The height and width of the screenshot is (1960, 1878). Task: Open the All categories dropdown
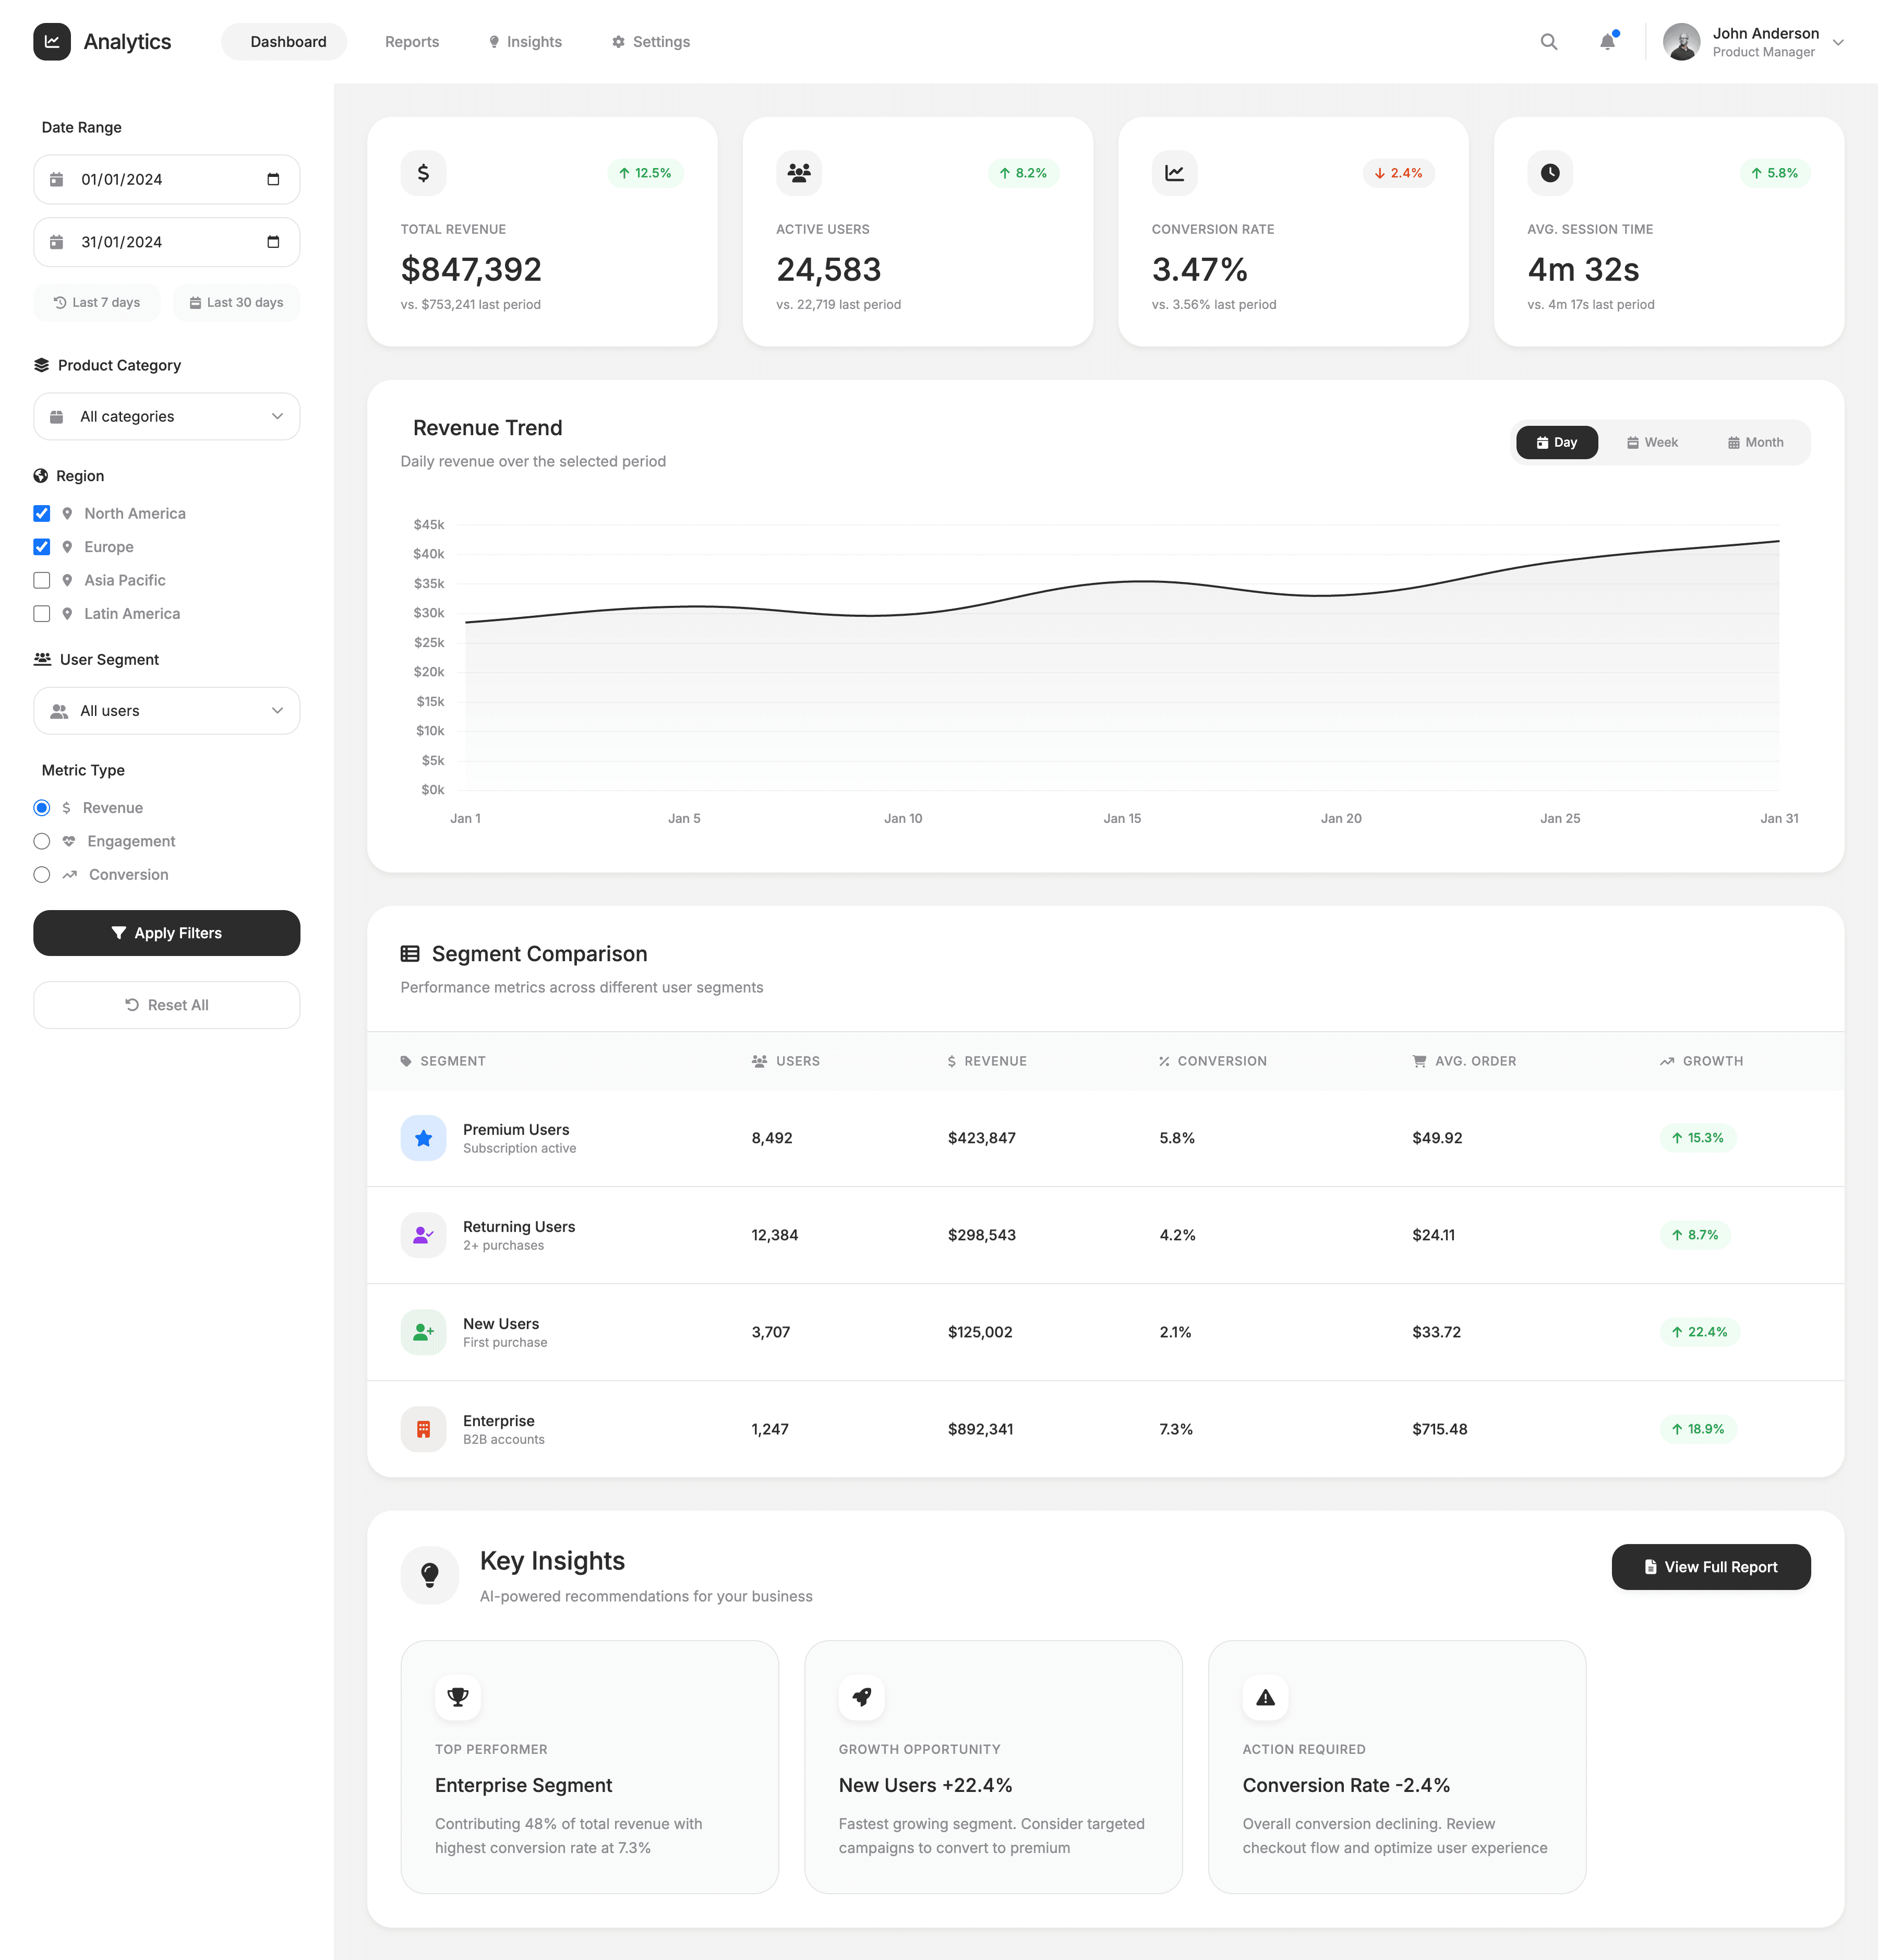pyautogui.click(x=167, y=416)
